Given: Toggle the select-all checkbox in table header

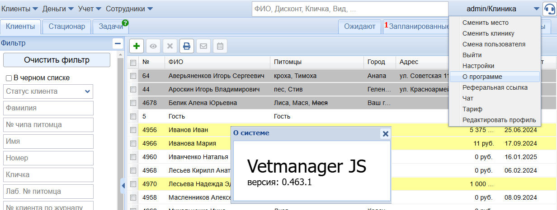Looking at the screenshot, I should 133,62.
